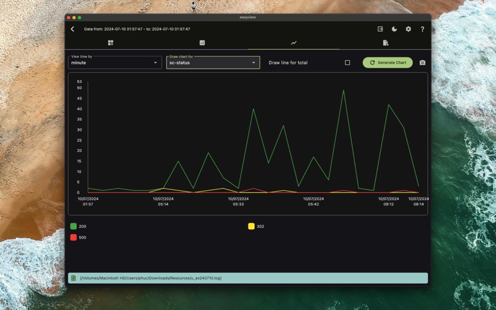Image resolution: width=496 pixels, height=310 pixels.
Task: Go back with the left arrow icon
Action: pos(73,29)
